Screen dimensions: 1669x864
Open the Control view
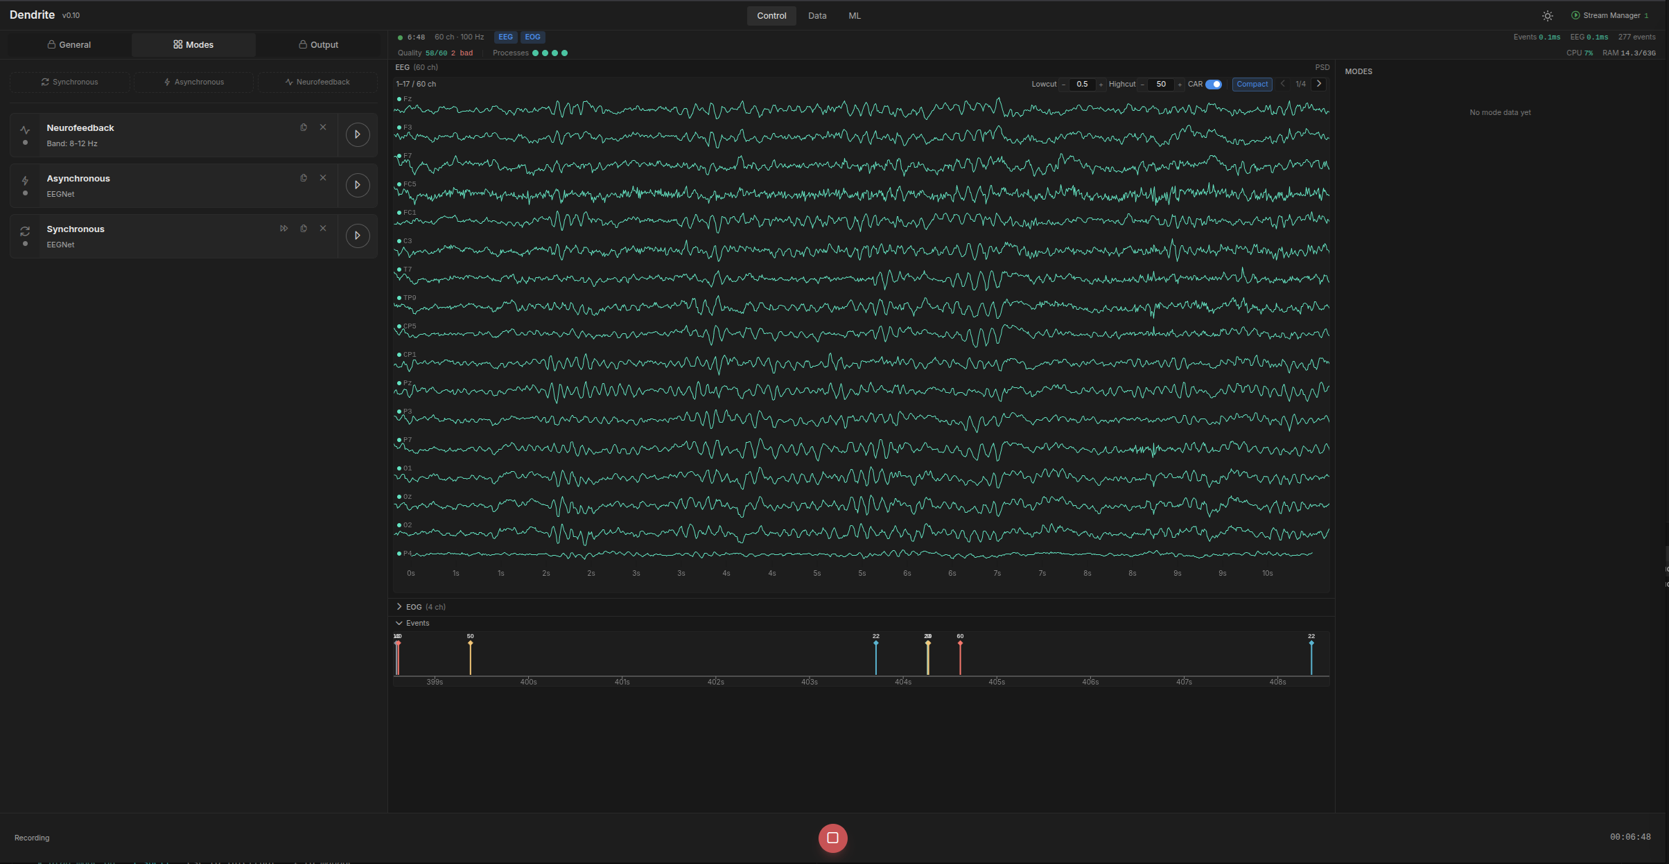point(771,16)
